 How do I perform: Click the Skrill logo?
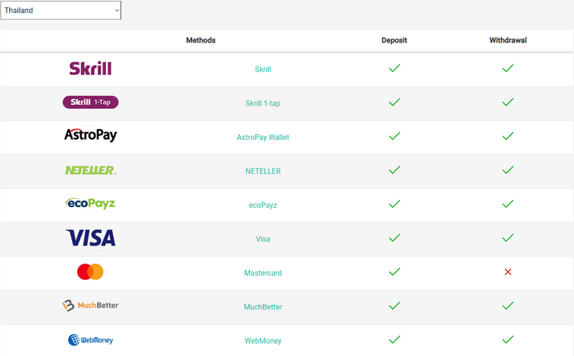click(x=90, y=69)
